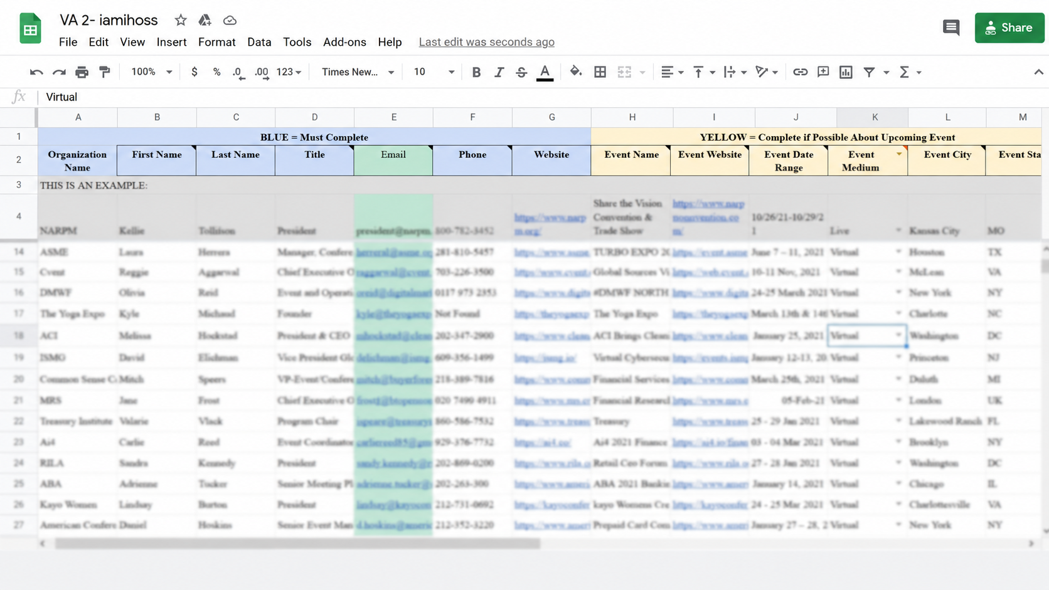Screen dimensions: 1049x590
Task: Select row 18 header
Action: click(x=19, y=335)
